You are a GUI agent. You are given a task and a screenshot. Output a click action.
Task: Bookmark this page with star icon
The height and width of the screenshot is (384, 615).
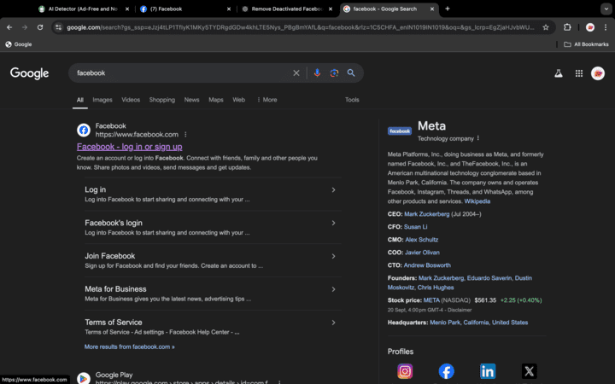tap(546, 27)
